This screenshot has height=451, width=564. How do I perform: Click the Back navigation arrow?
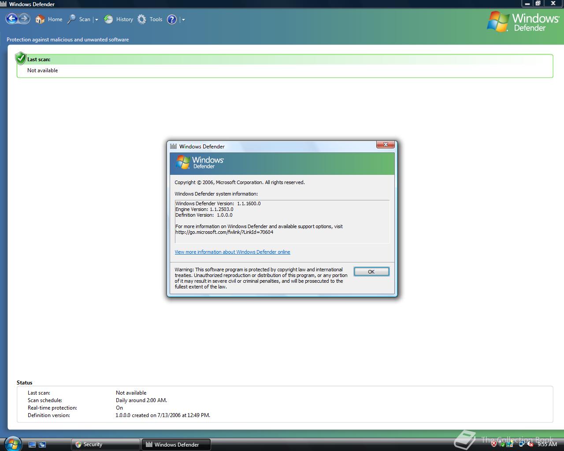12,19
